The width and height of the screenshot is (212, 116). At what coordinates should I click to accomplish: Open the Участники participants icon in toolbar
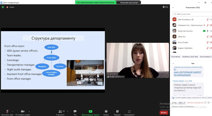[60, 112]
